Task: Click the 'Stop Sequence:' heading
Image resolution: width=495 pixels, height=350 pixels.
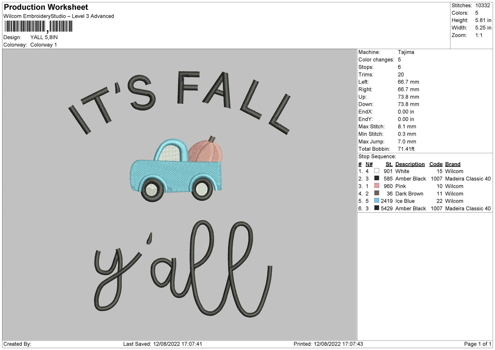Action: click(377, 156)
